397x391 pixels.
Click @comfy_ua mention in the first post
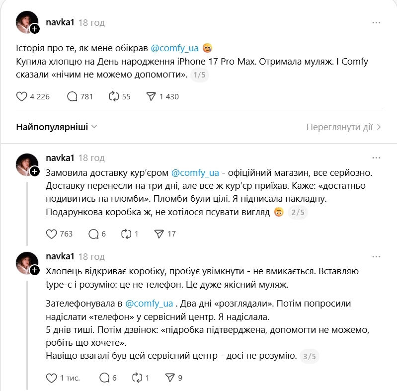[x=174, y=48]
